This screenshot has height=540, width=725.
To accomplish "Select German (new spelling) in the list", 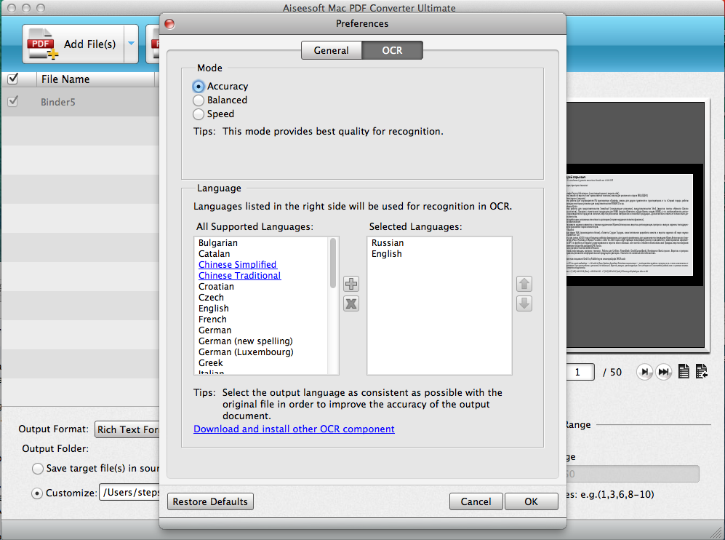I will click(246, 341).
